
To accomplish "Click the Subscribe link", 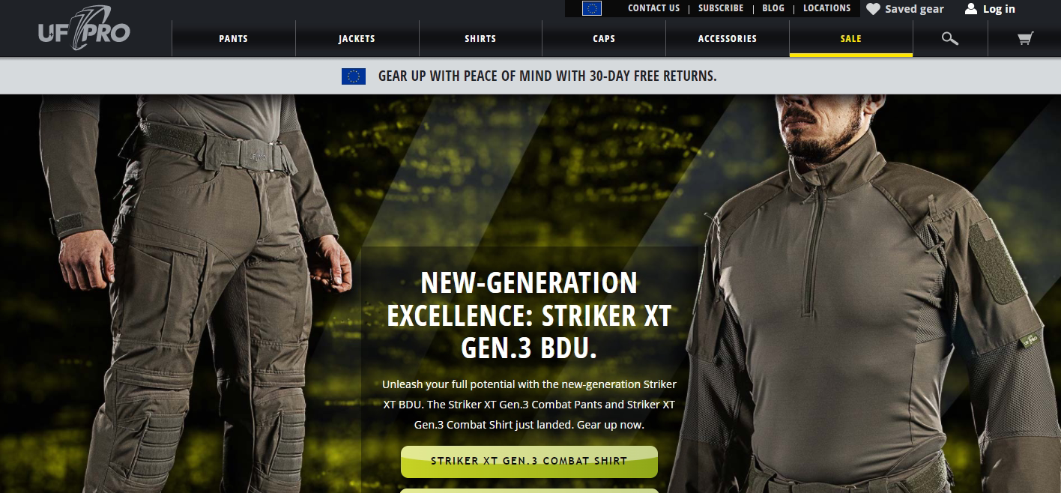I will (x=721, y=8).
